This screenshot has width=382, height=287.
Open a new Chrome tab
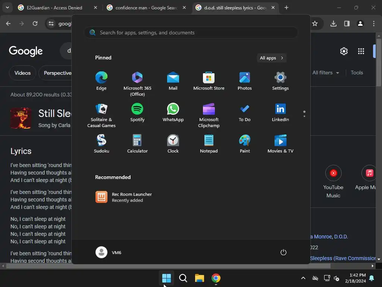point(286,7)
